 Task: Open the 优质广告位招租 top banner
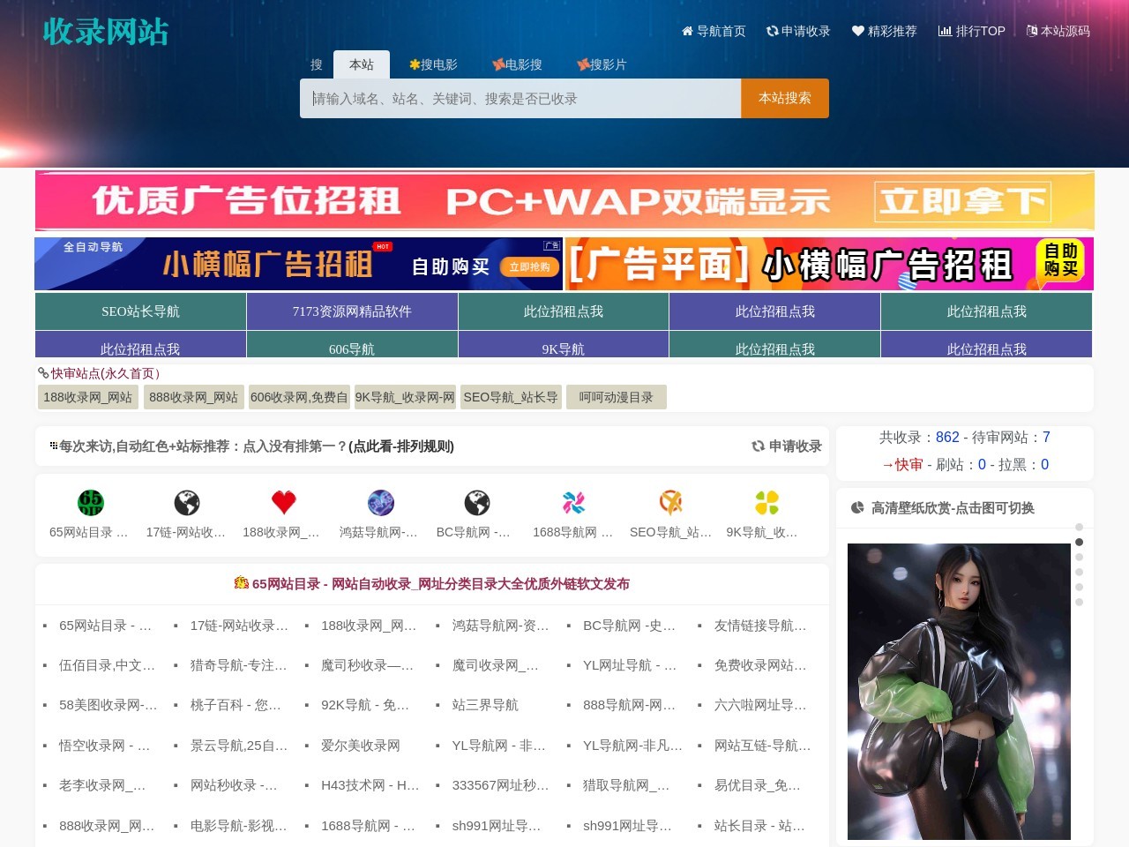(x=564, y=201)
